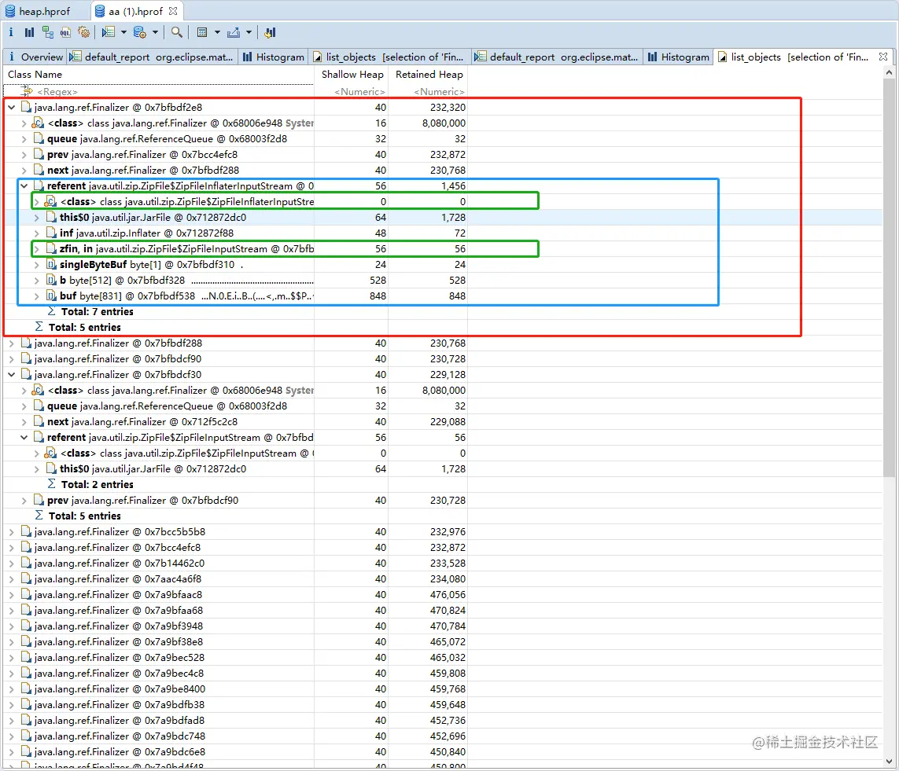Expand buf byte[831] node
Image resolution: width=899 pixels, height=771 pixels.
click(37, 296)
